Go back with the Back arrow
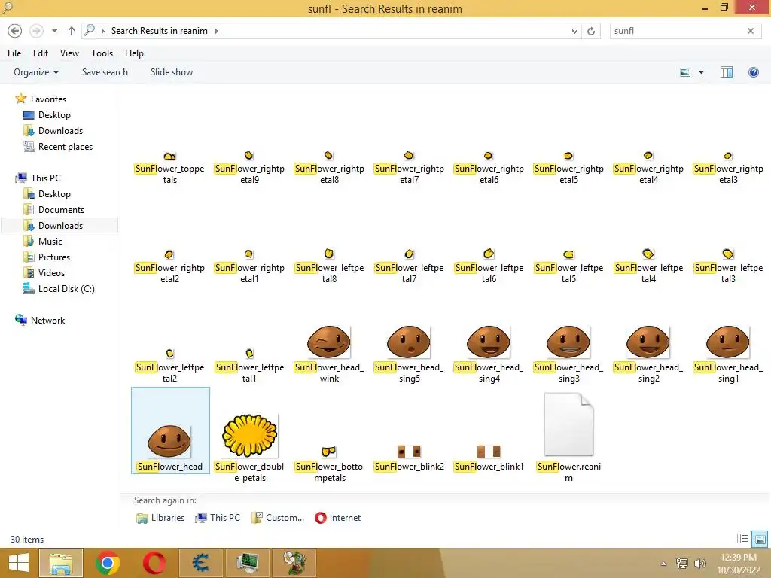This screenshot has height=578, width=771. [15, 31]
